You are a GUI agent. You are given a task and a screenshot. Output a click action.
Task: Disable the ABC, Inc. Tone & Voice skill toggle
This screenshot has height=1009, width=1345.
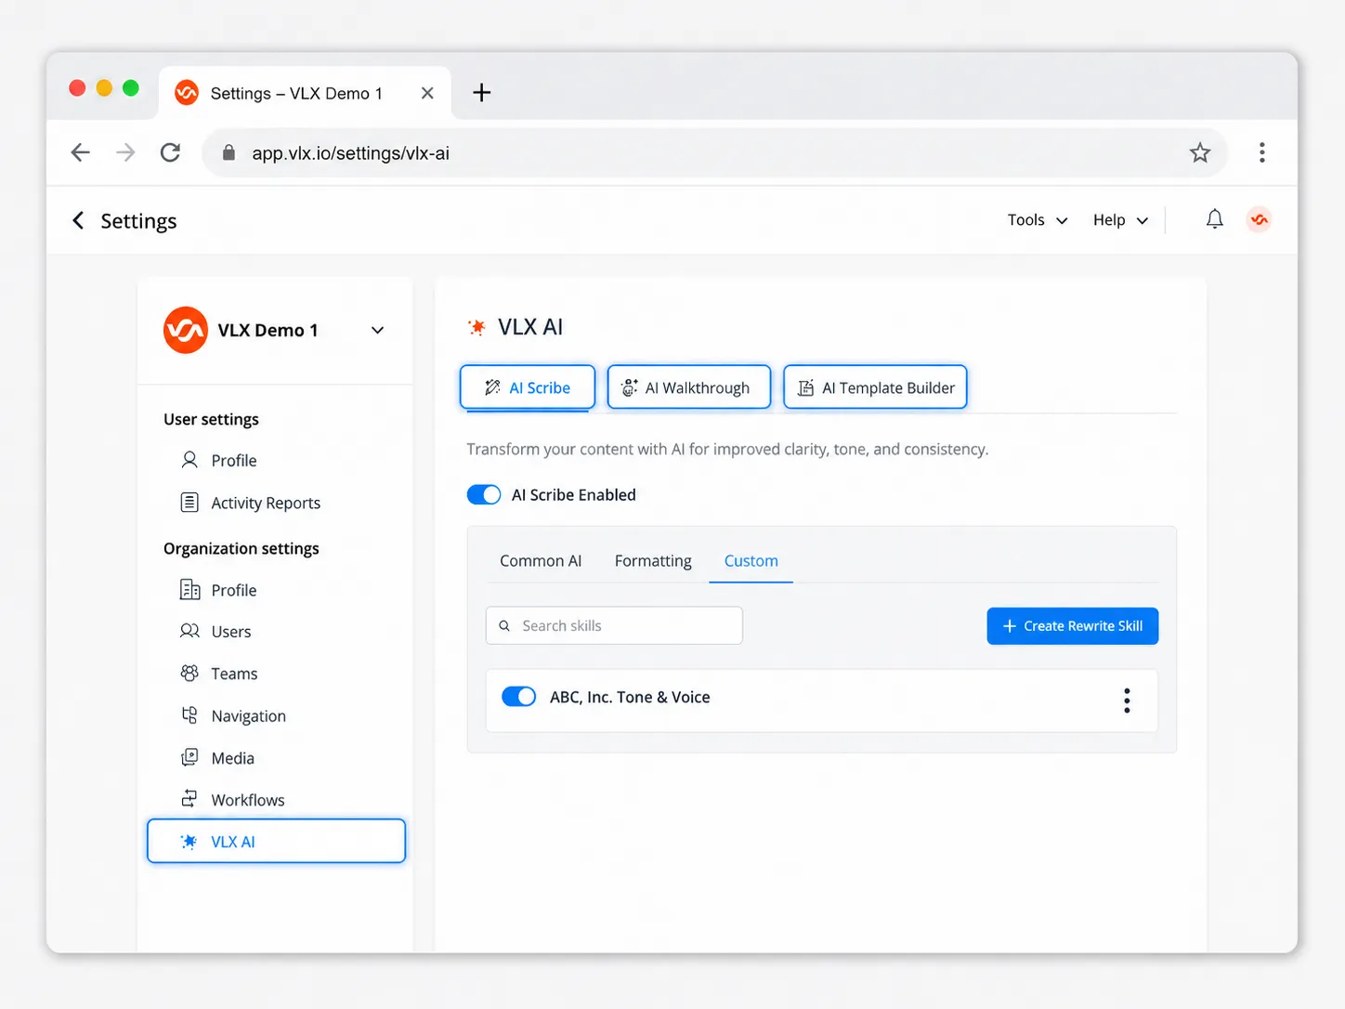519,697
